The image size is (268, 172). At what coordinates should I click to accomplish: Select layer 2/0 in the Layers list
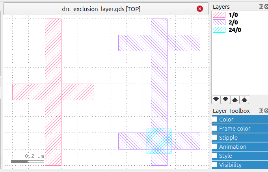pos(233,22)
